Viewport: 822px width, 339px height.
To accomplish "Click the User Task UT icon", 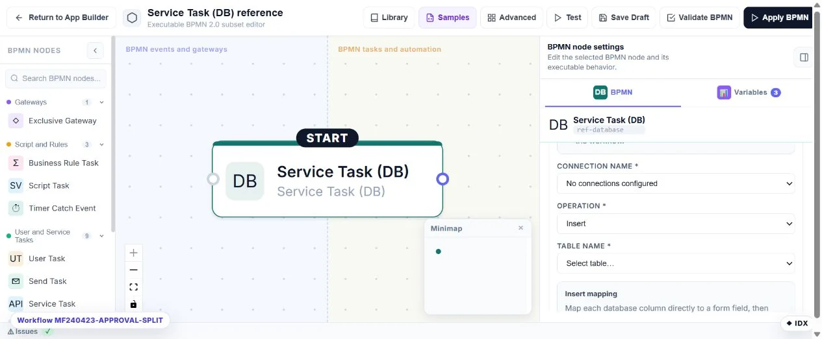I will [16, 259].
